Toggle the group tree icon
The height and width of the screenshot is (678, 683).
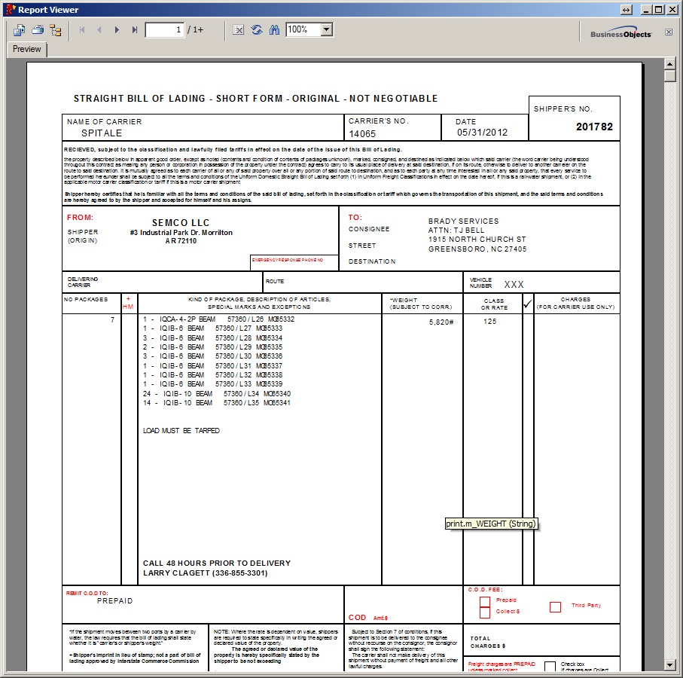56,30
